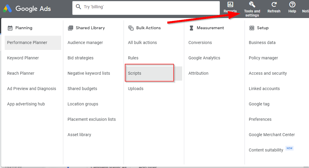
Task: Click the Setup gear icon
Action: [252, 28]
